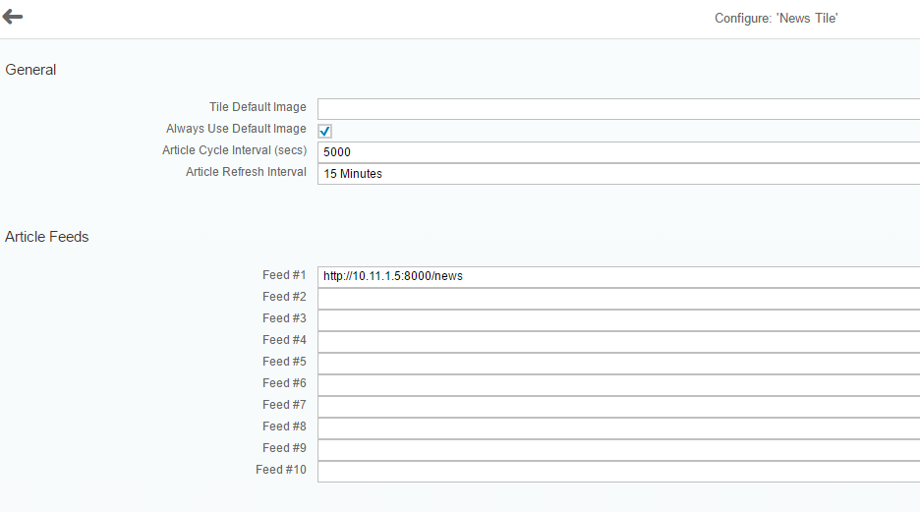Select the Feed #10 input field
Viewport: 920px width, 512px height.
(x=617, y=471)
